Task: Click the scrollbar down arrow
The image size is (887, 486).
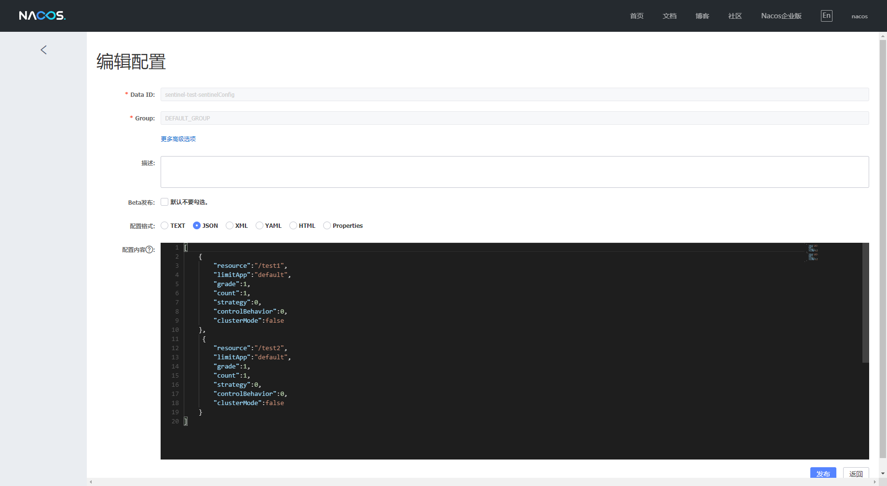Action: [x=883, y=473]
